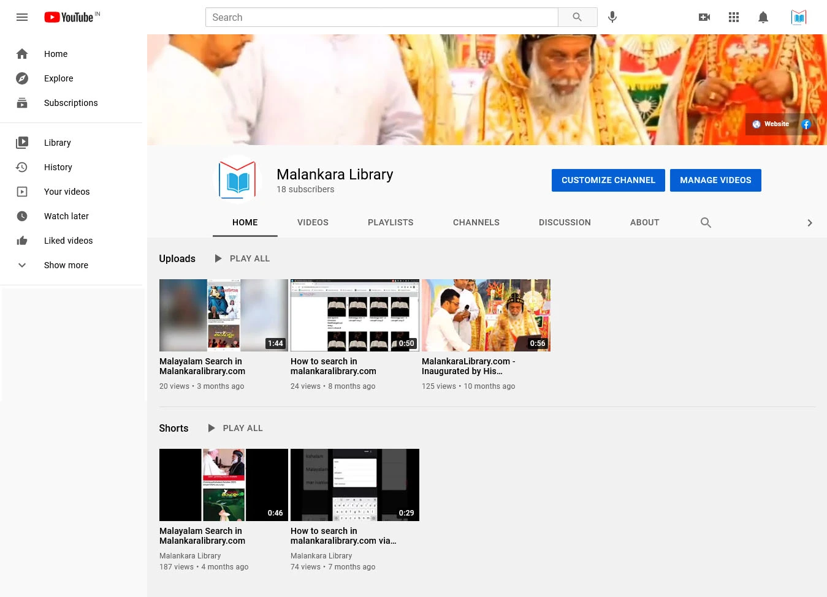Open Malayalam Search upload thumbnail 1:44
The image size is (827, 597).
coord(224,315)
